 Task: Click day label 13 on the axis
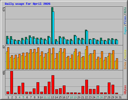52,97
